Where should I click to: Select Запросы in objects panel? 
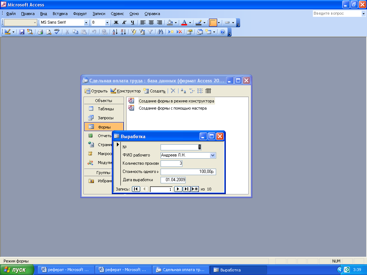coord(104,118)
